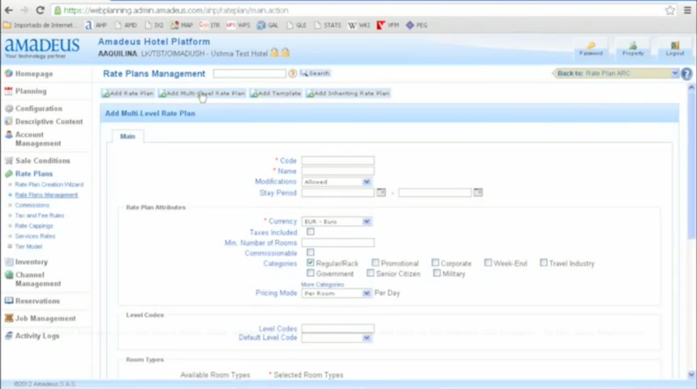This screenshot has width=697, height=389.
Task: Click the Password key icon
Action: [x=591, y=48]
